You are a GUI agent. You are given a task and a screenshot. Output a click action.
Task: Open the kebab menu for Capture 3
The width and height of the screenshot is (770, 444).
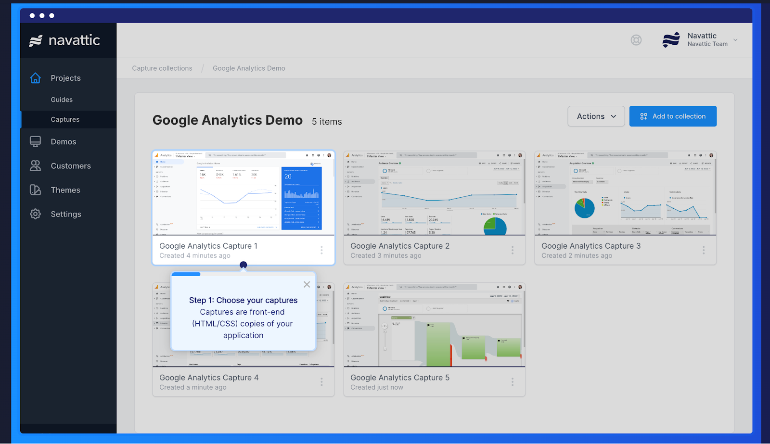[x=704, y=250]
